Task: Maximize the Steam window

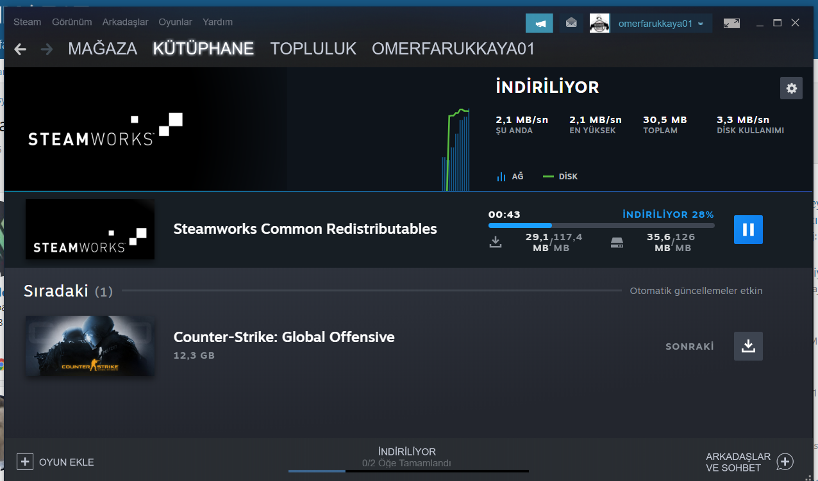Action: pyautogui.click(x=778, y=23)
